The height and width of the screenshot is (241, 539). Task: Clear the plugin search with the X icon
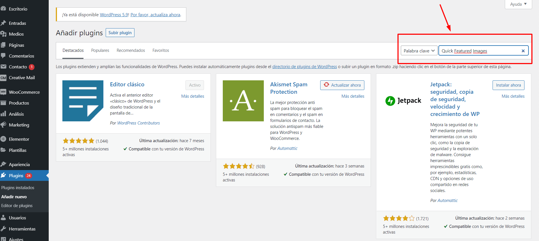(523, 51)
